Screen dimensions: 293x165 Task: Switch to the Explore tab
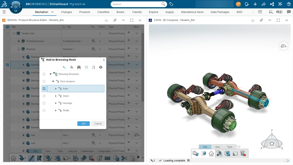(x=154, y=12)
